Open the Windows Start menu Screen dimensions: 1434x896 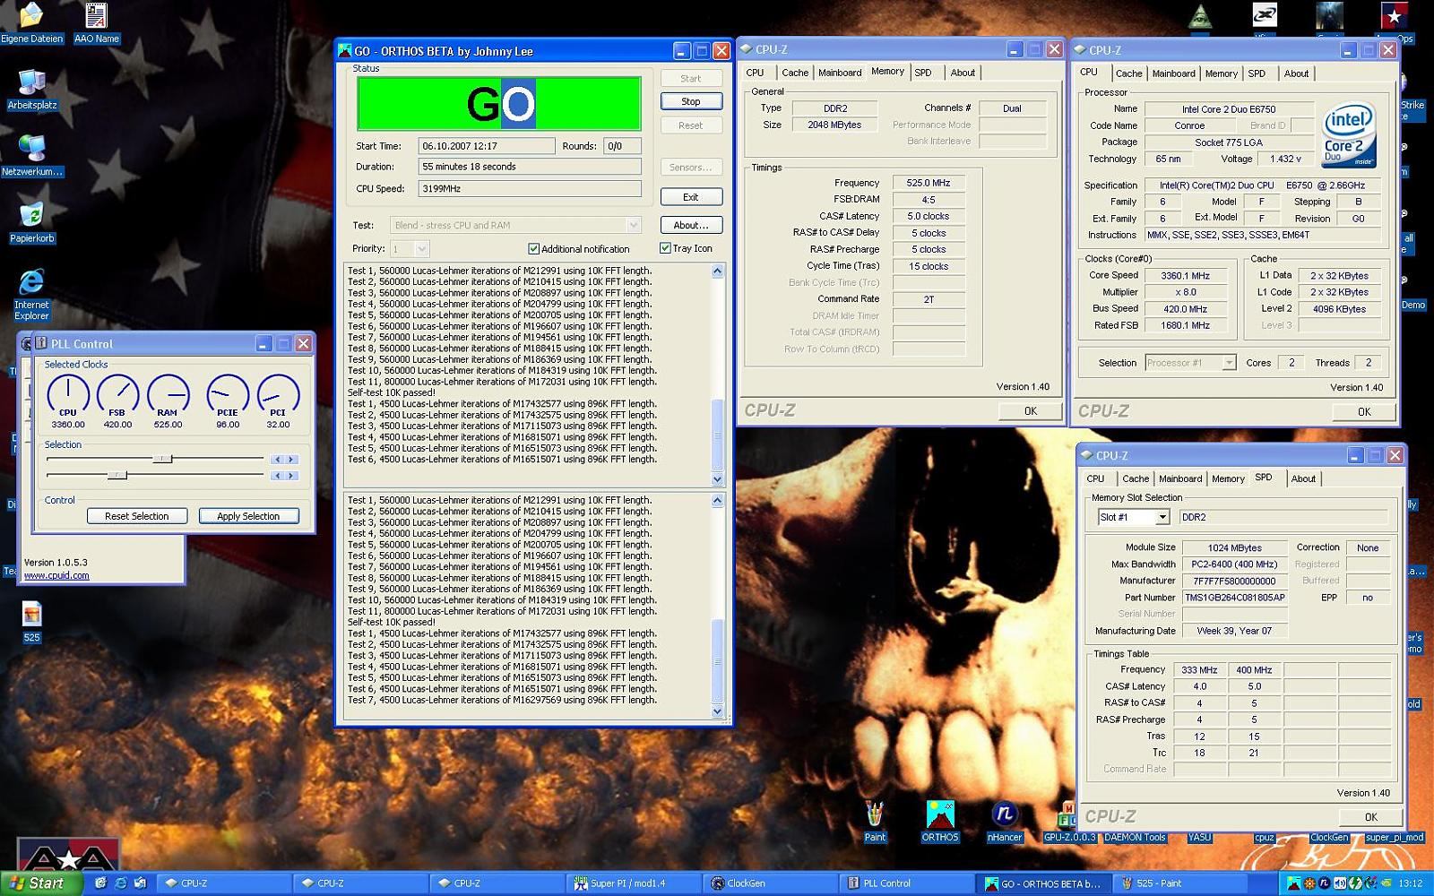tap(42, 883)
